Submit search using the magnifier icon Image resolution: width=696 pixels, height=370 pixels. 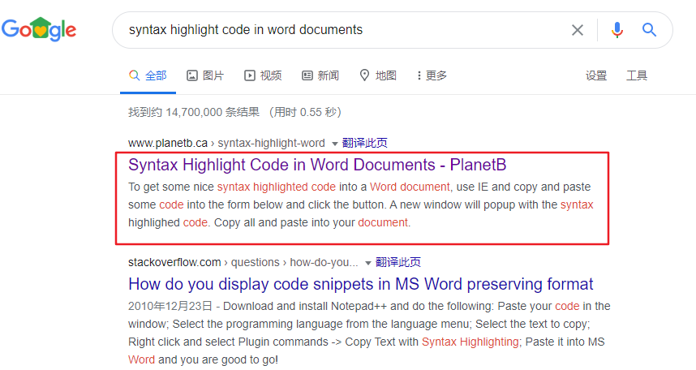point(649,30)
